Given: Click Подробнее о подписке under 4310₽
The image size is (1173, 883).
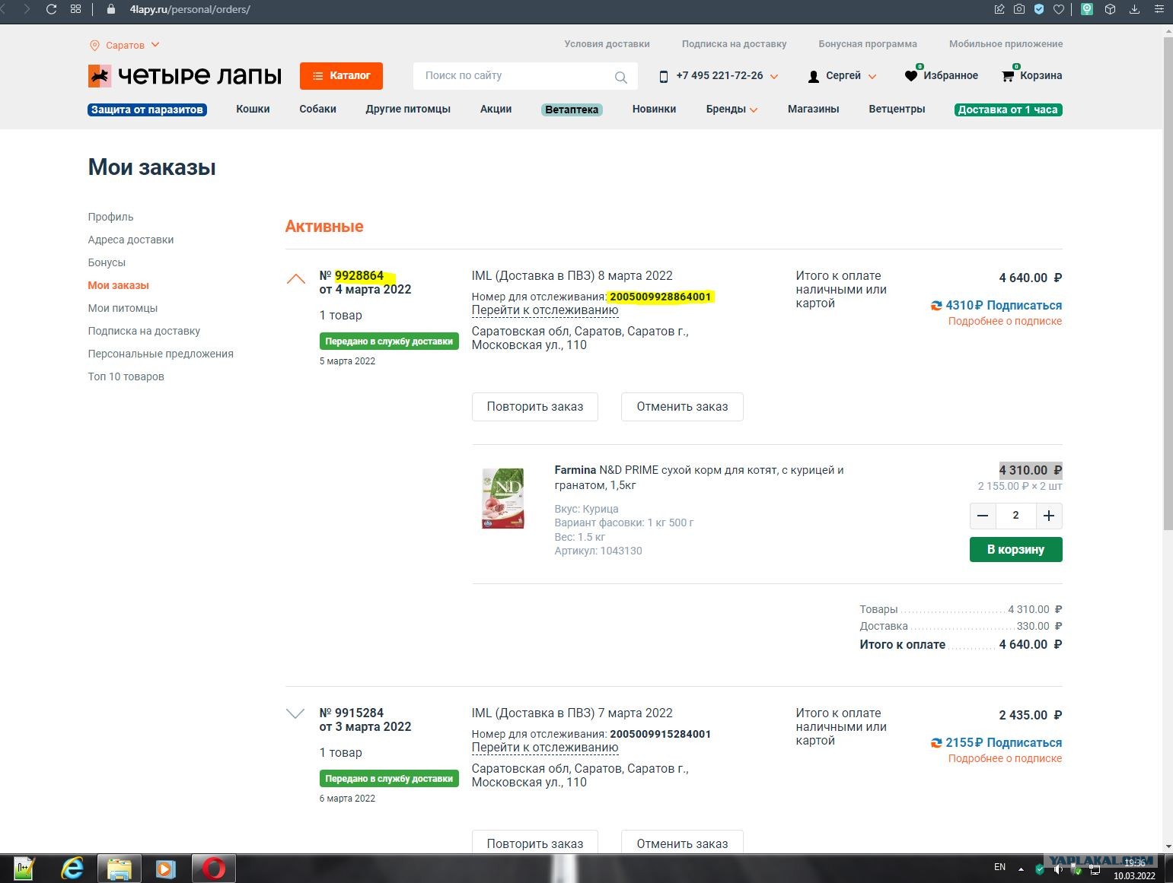Looking at the screenshot, I should coord(1005,321).
